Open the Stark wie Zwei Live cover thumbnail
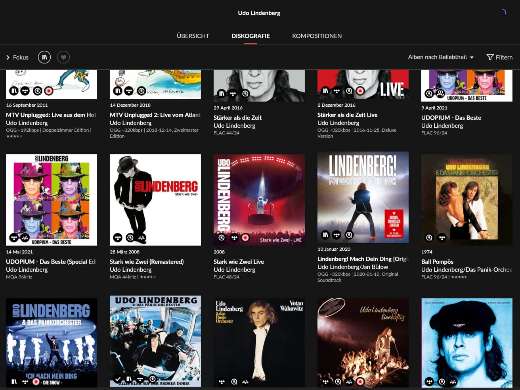Image resolution: width=520 pixels, height=390 pixels. (x=259, y=200)
